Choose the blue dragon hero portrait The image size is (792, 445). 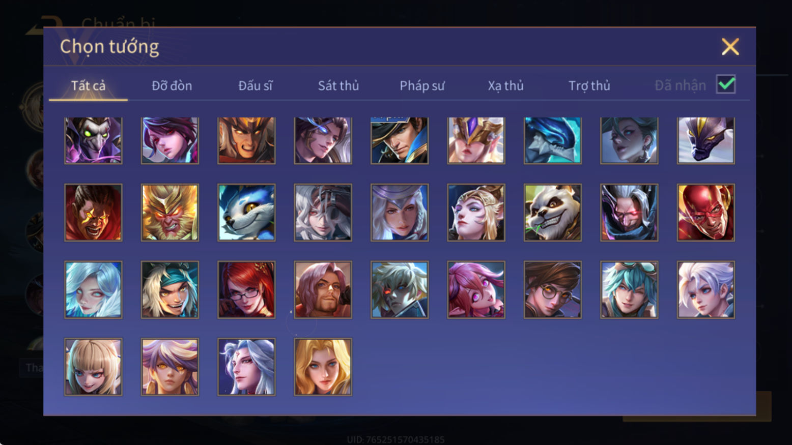point(552,140)
